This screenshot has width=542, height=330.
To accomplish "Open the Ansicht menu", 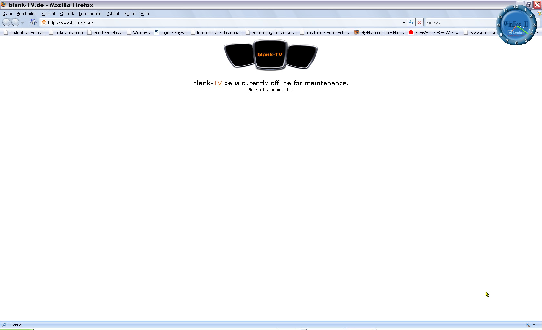I will pyautogui.click(x=48, y=13).
